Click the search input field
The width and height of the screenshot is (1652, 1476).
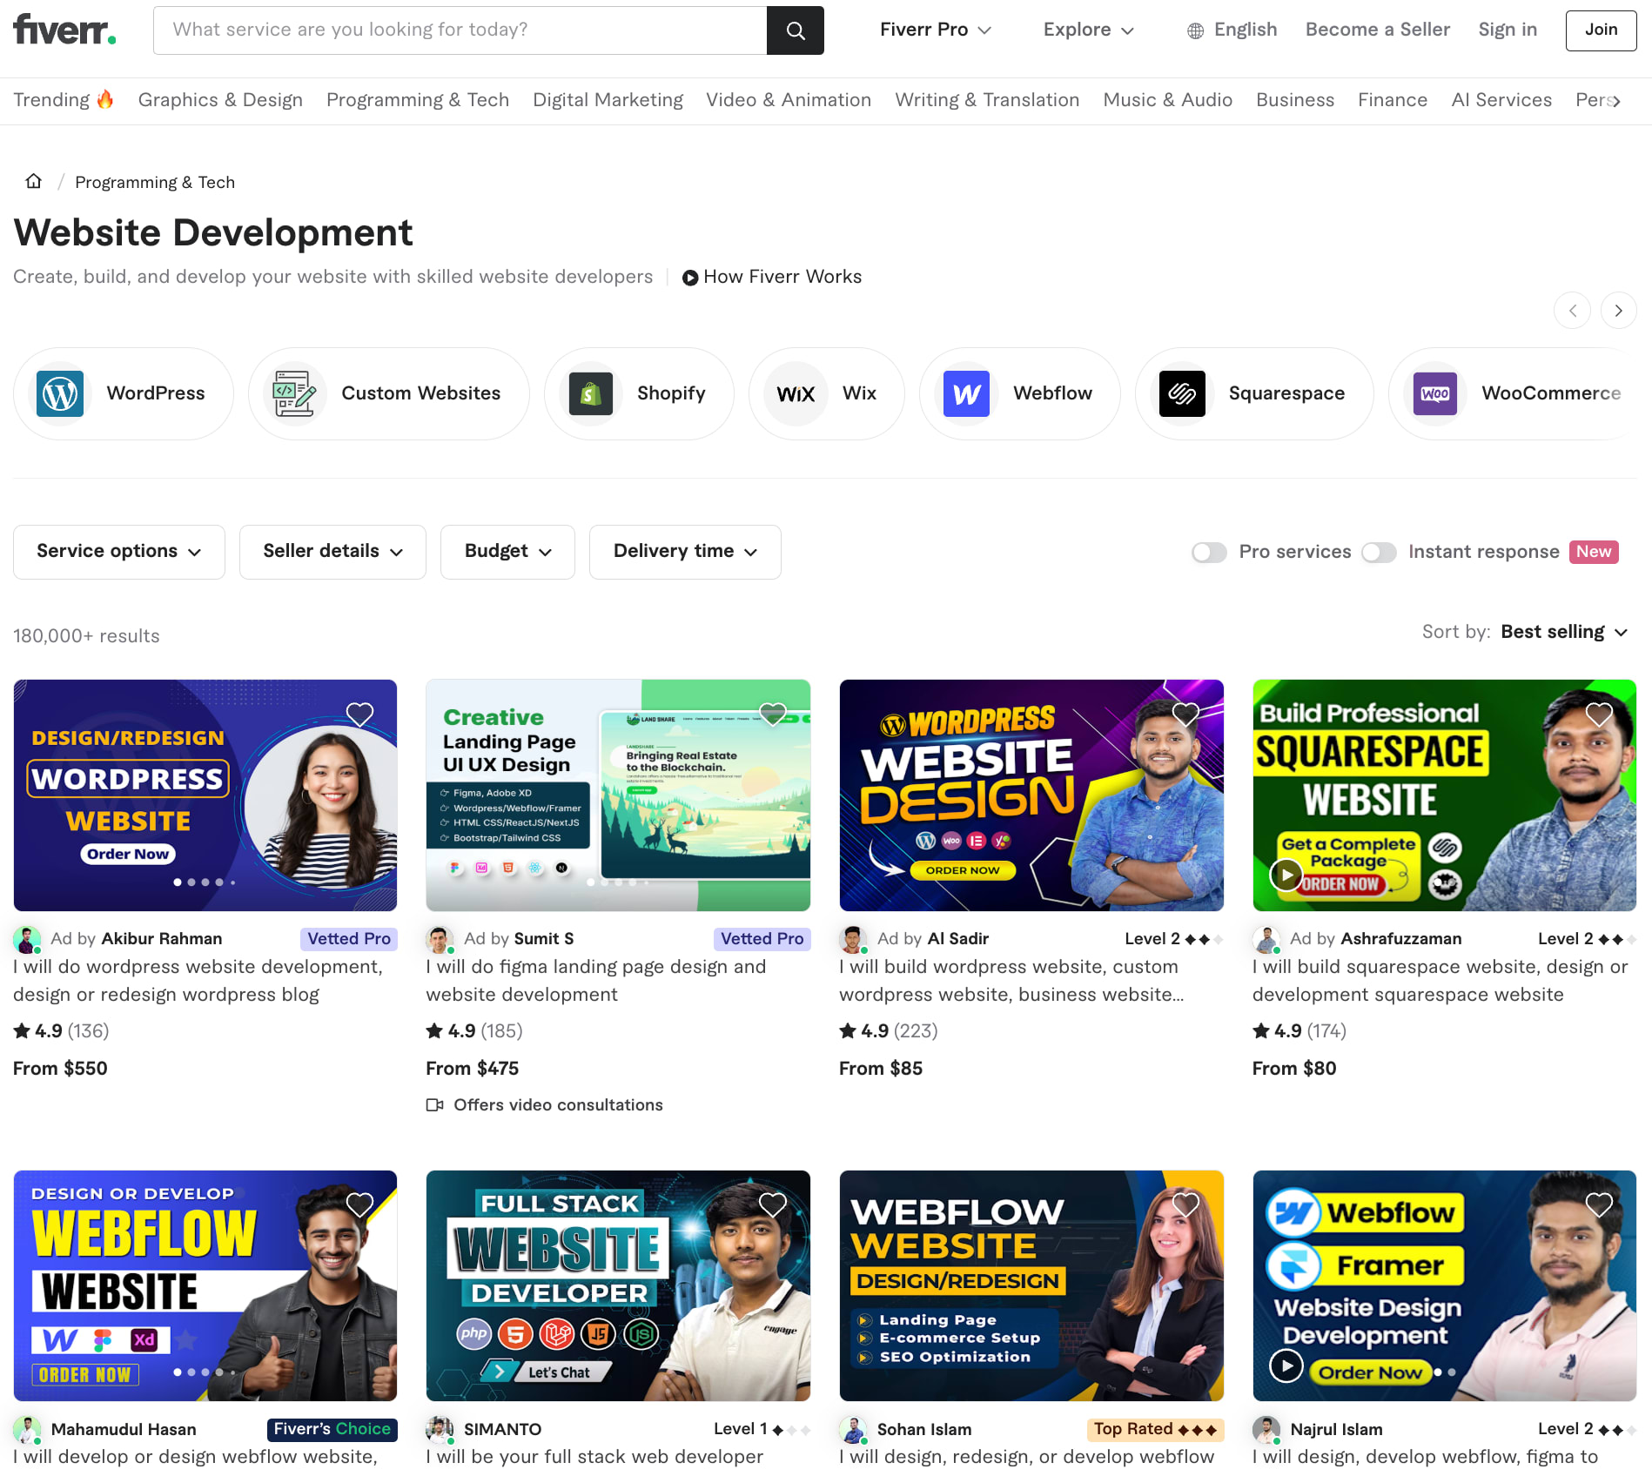460,30
